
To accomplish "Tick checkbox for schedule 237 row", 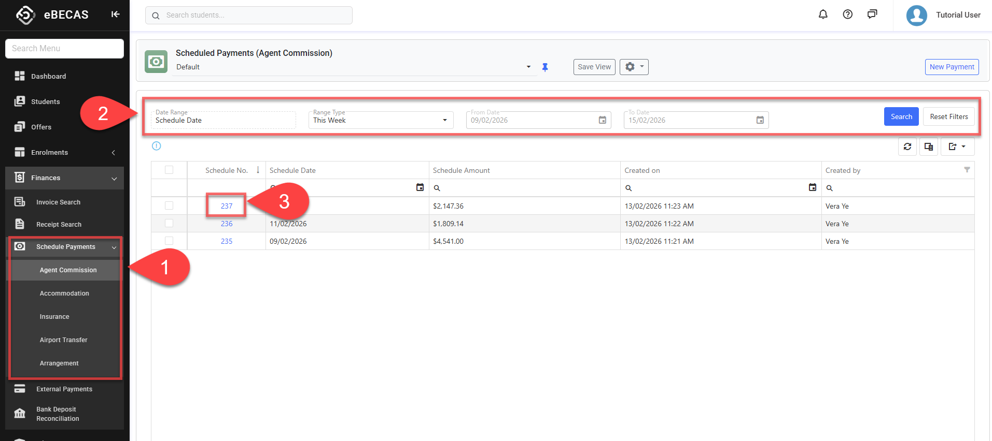I will click(x=169, y=206).
